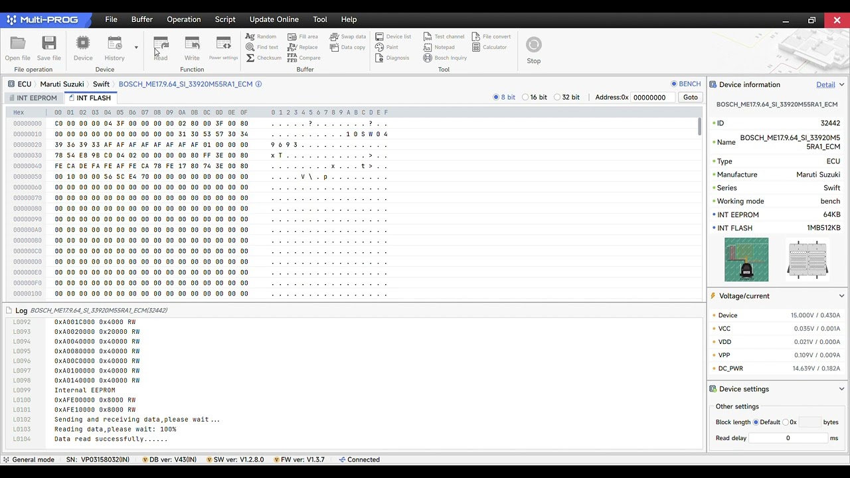The image size is (850, 478).
Task: Open the Bosch Inquiry tool
Action: 445,58
